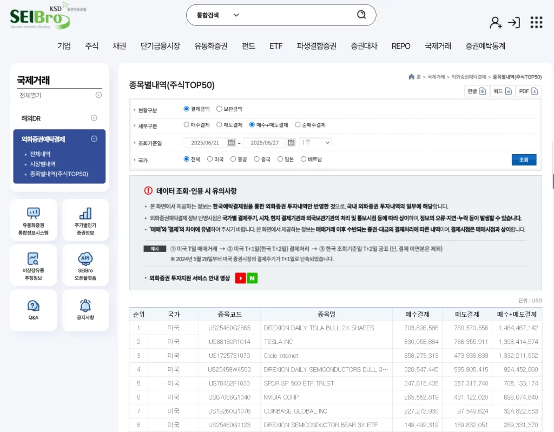Image resolution: width=554 pixels, height=432 pixels.
Task: Open the all-menu grid icon
Action: 536,22
